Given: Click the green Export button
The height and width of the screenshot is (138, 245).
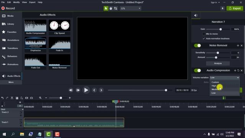Looking at the screenshot, I should tap(235, 8).
